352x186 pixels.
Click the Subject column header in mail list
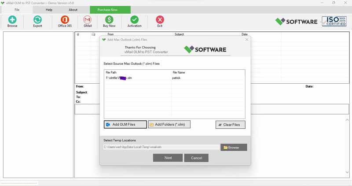point(179,34)
